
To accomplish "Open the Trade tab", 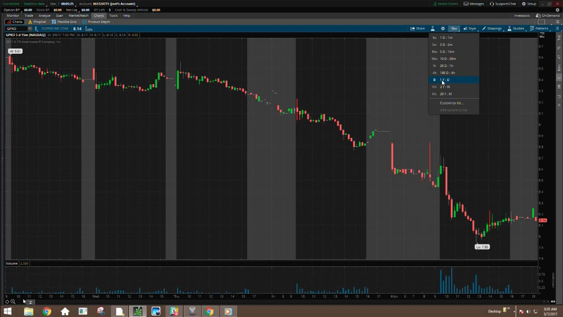I will coord(29,15).
